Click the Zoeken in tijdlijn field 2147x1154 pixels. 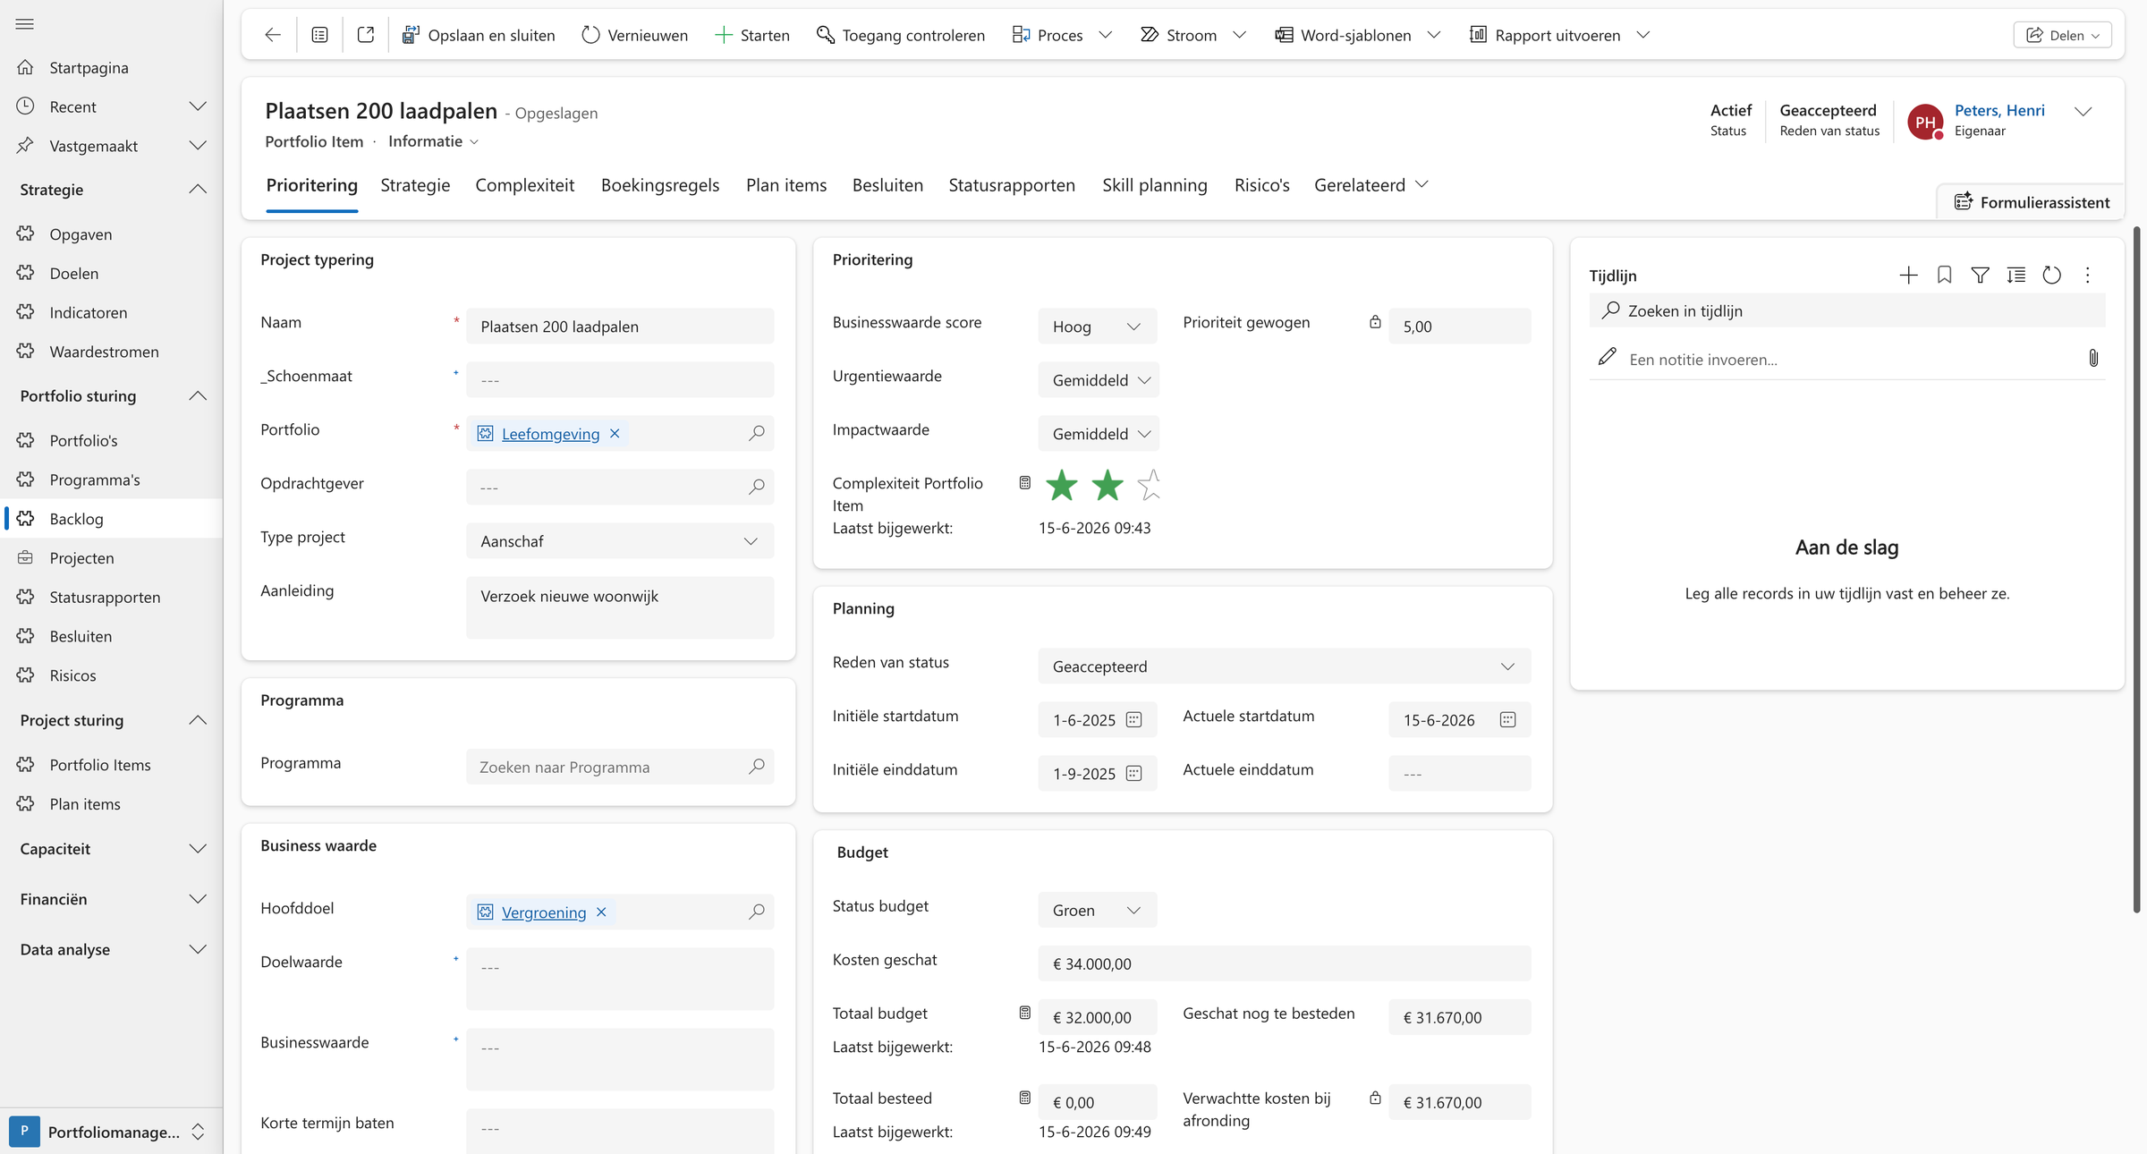[1846, 310]
